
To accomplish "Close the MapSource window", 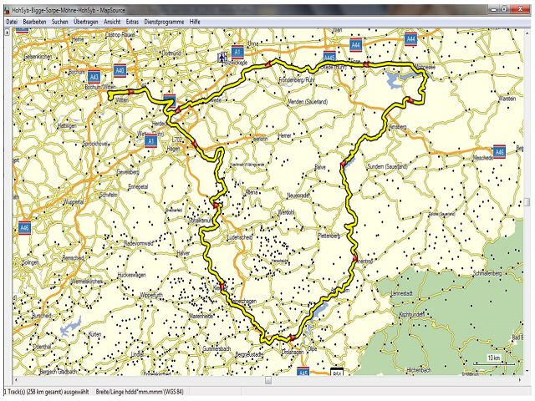I will coord(519,9).
